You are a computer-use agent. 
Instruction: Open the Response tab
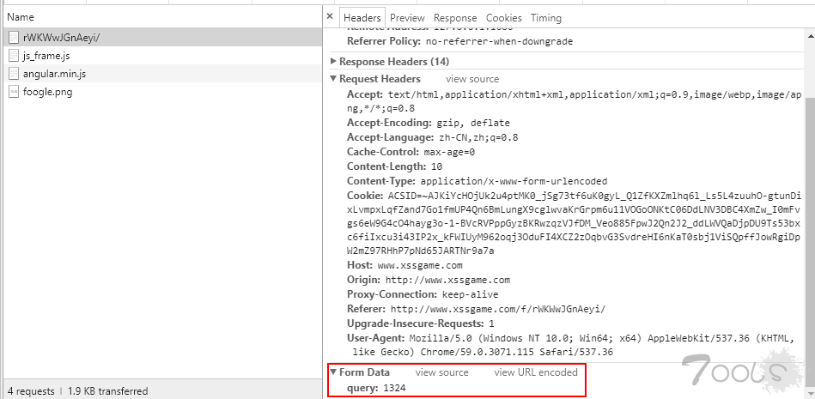(455, 18)
